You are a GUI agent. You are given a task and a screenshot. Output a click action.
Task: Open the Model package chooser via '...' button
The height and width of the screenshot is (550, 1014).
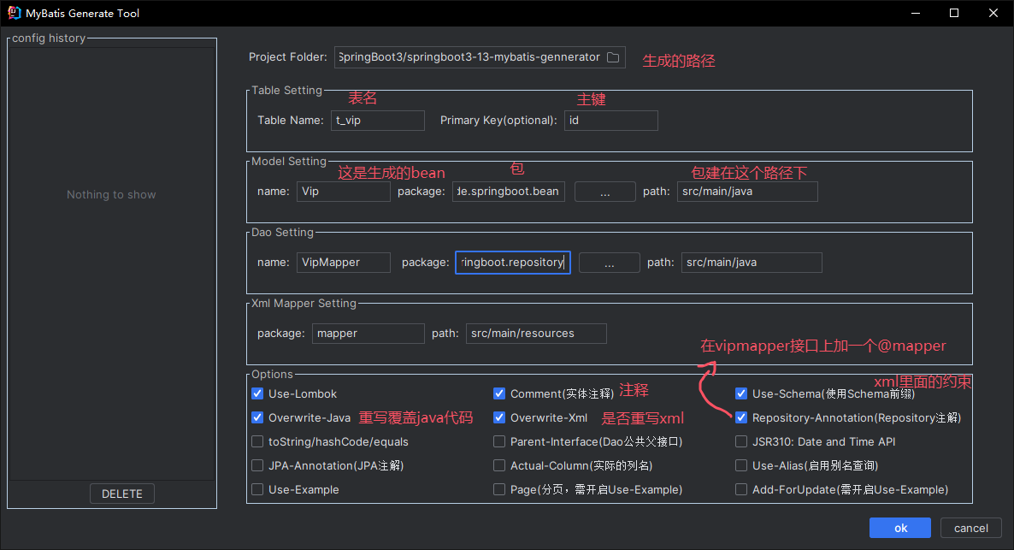tap(604, 191)
